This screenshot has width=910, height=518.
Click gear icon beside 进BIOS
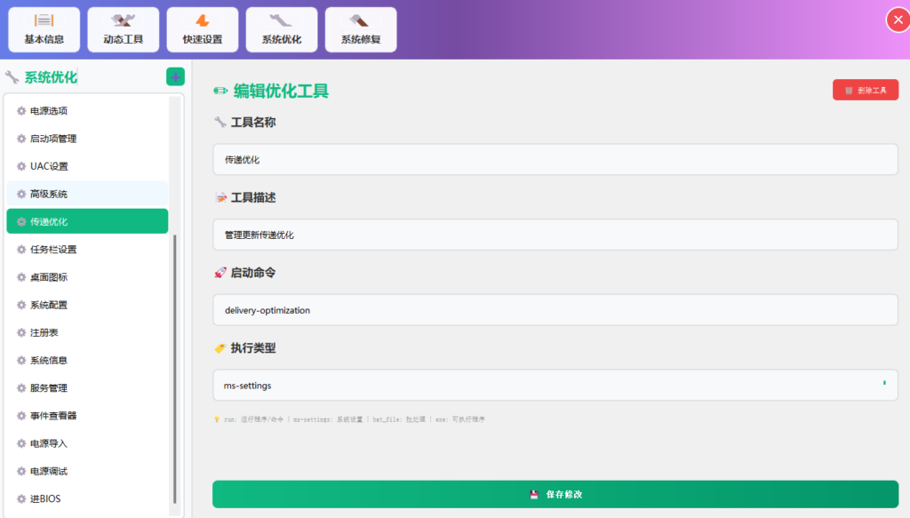[x=21, y=498]
